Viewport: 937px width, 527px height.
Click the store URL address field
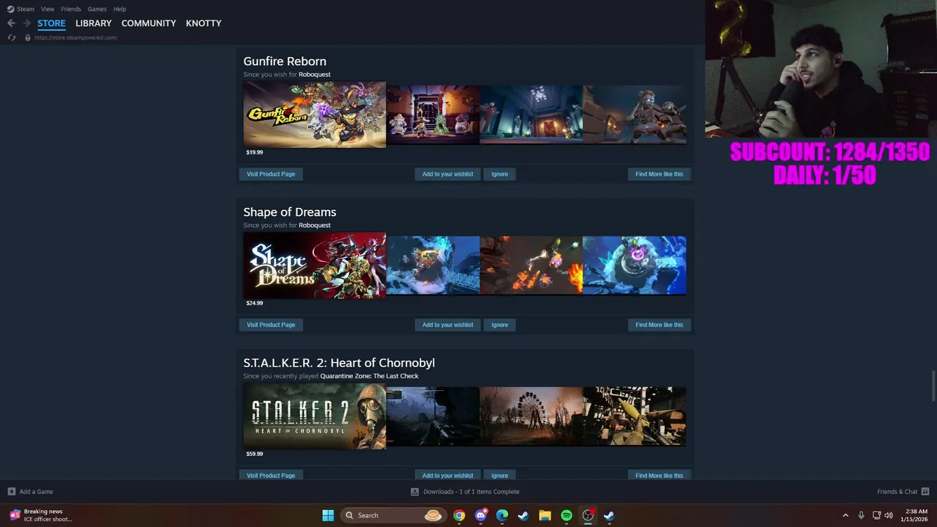[75, 37]
